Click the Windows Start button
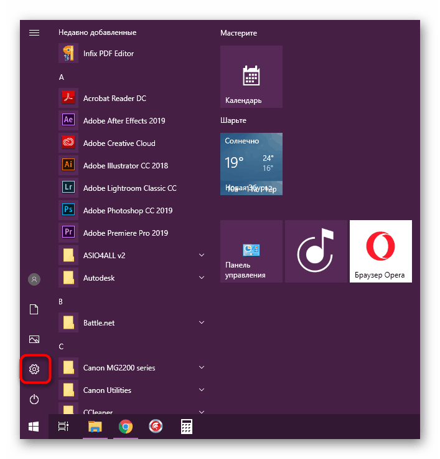This screenshot has width=440, height=459. point(34,427)
